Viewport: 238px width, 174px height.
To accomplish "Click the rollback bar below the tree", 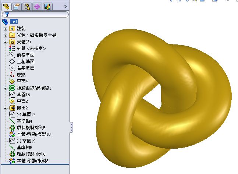I will 35,164.
